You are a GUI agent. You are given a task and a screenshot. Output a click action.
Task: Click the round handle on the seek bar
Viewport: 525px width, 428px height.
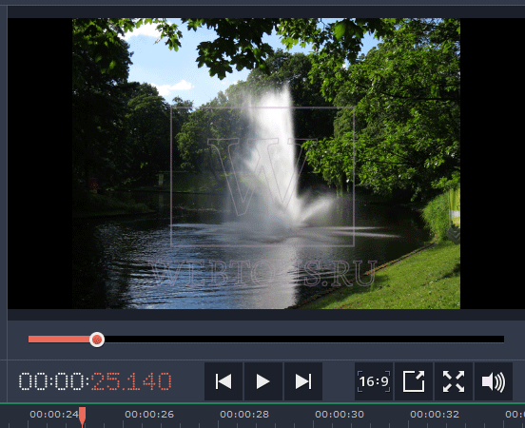tap(97, 340)
